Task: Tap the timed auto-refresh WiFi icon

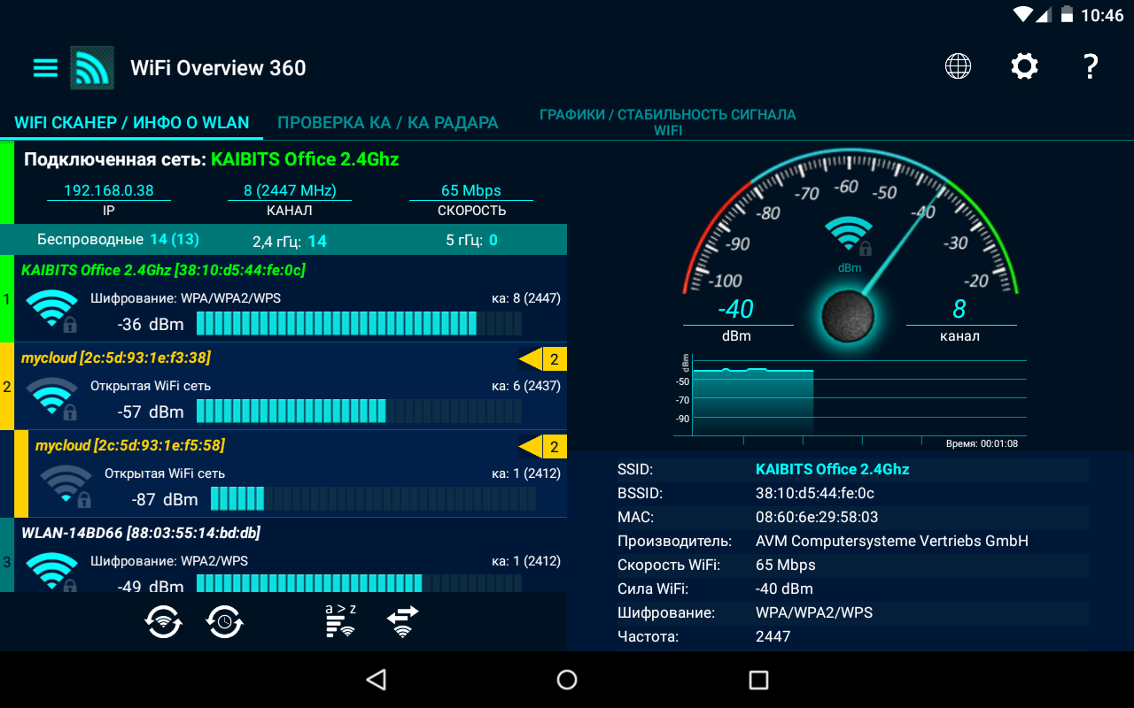Action: point(225,621)
